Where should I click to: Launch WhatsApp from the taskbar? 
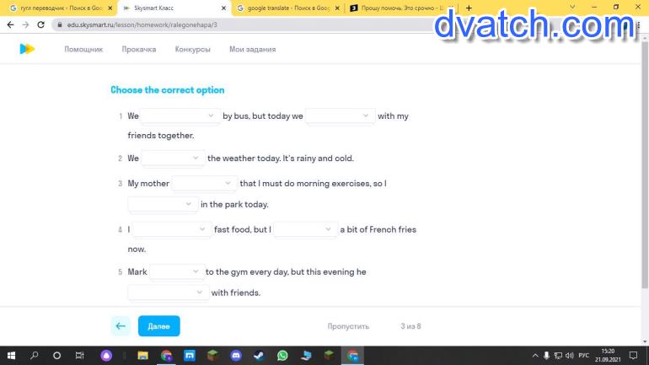282,356
